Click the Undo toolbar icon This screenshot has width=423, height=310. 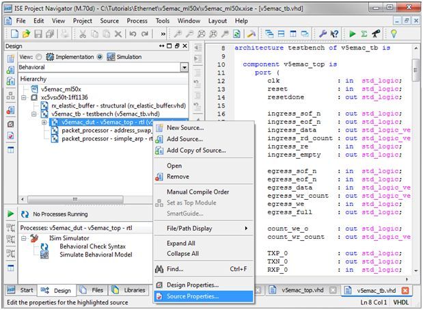[x=133, y=34]
